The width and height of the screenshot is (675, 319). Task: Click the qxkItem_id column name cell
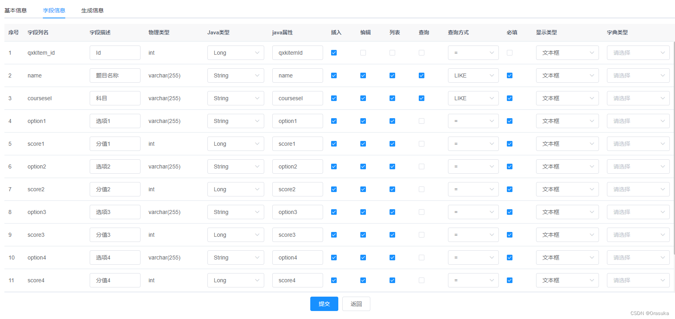[41, 53]
